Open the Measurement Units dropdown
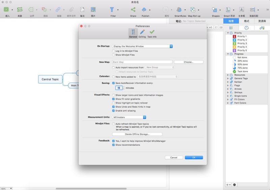Screen dimensions: 270x190 point(129,117)
